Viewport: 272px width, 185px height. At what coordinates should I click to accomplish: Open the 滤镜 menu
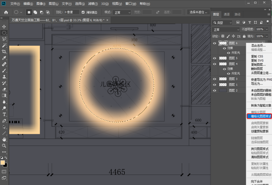[93, 4]
